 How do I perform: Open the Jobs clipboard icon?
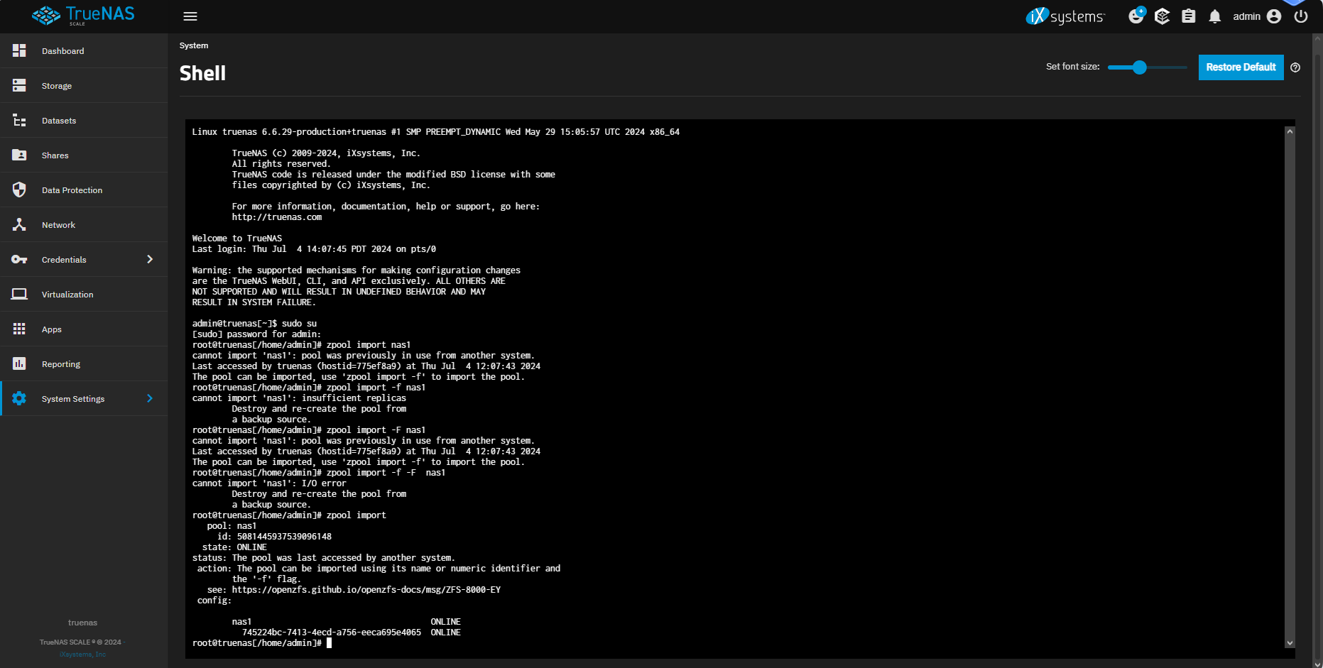click(x=1189, y=16)
